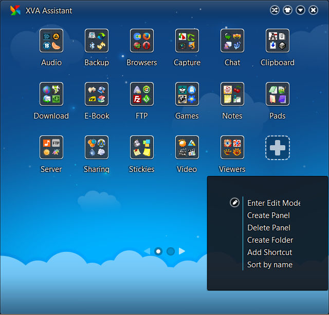Open the Video folder icon
Screen dimensions: 329x315
(187, 147)
